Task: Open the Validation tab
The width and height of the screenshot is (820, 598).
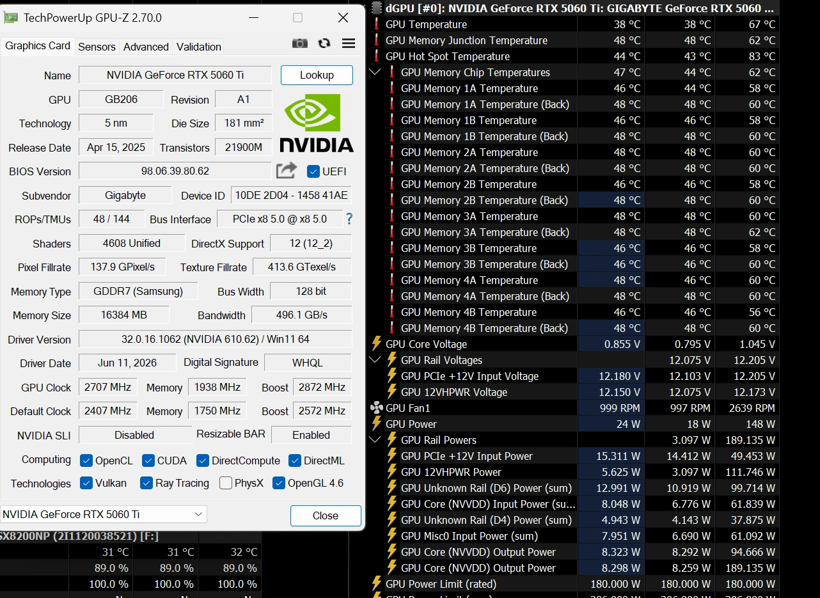Action: click(199, 47)
